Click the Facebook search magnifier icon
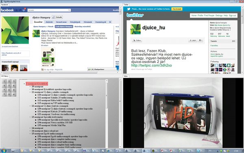This screenshot has height=153, width=244. 69,10
